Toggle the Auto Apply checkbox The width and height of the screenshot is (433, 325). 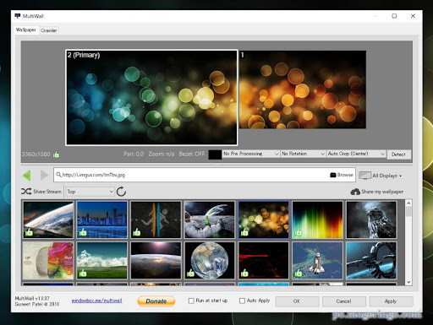pyautogui.click(x=242, y=301)
